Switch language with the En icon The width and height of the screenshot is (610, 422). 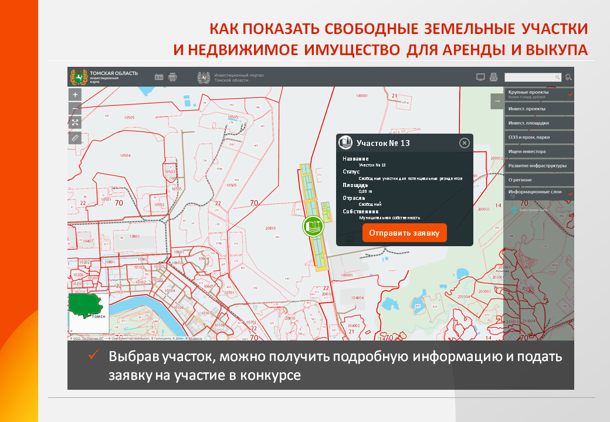(159, 77)
